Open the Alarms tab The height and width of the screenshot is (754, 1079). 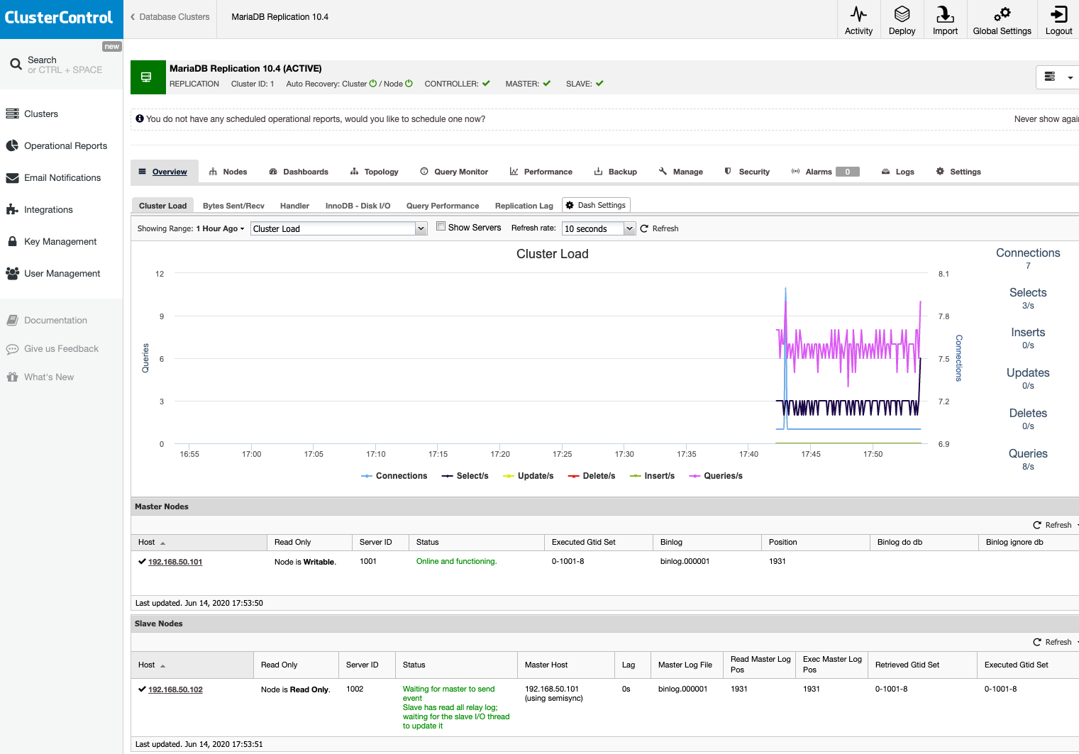tap(825, 172)
